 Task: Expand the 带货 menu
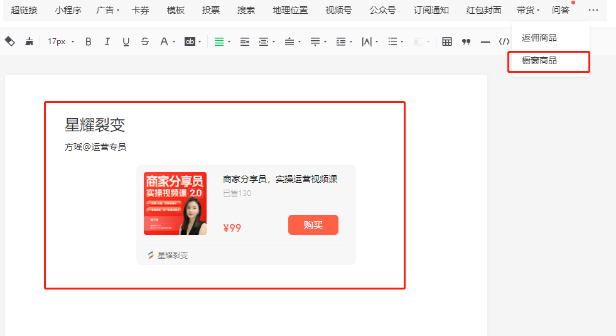point(528,10)
